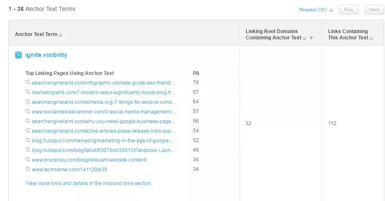
Task: Click info icon next to Request CSV
Action: click(331, 10)
